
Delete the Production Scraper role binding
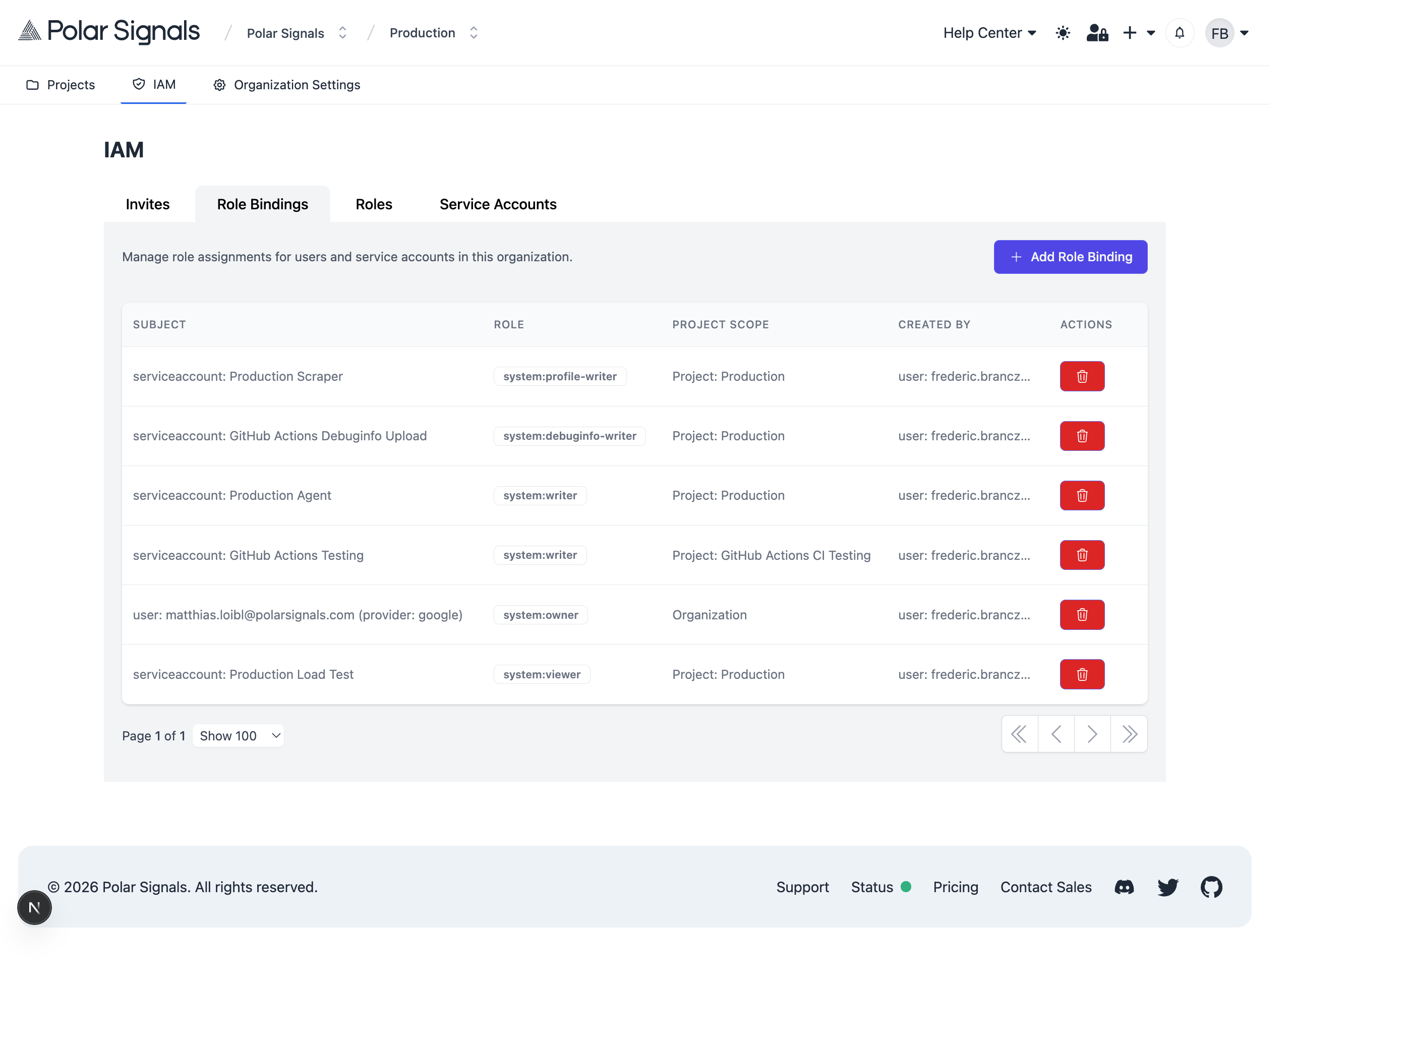pos(1081,376)
